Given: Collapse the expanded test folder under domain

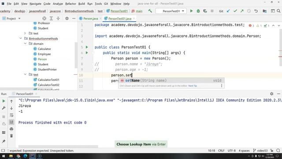Looking at the screenshot, I should (x=25, y=75).
